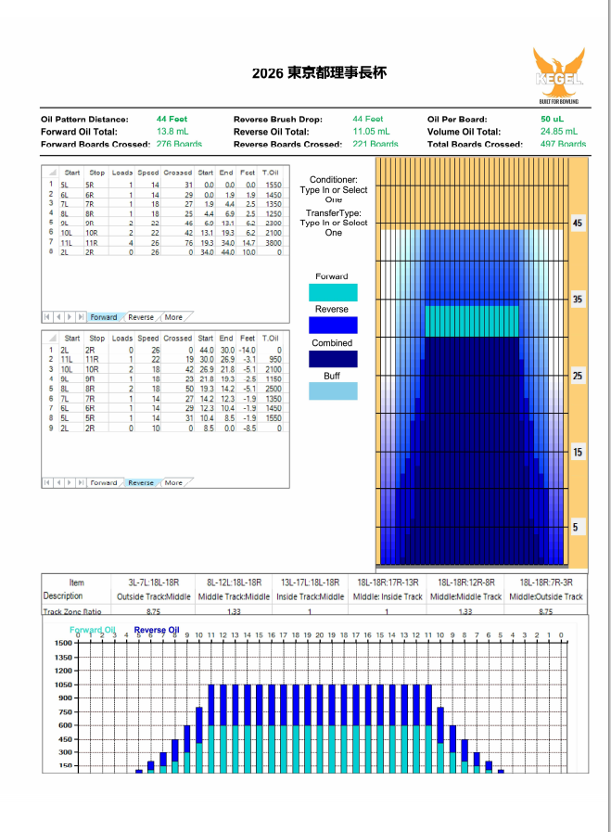Select the light blue Buff swatch

click(332, 391)
